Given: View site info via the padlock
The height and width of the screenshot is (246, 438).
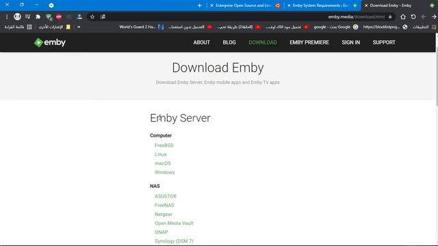Looking at the screenshot, I should [390, 16].
